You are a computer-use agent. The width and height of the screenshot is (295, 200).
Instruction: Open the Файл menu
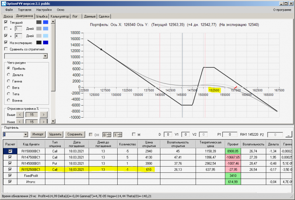point(9,10)
